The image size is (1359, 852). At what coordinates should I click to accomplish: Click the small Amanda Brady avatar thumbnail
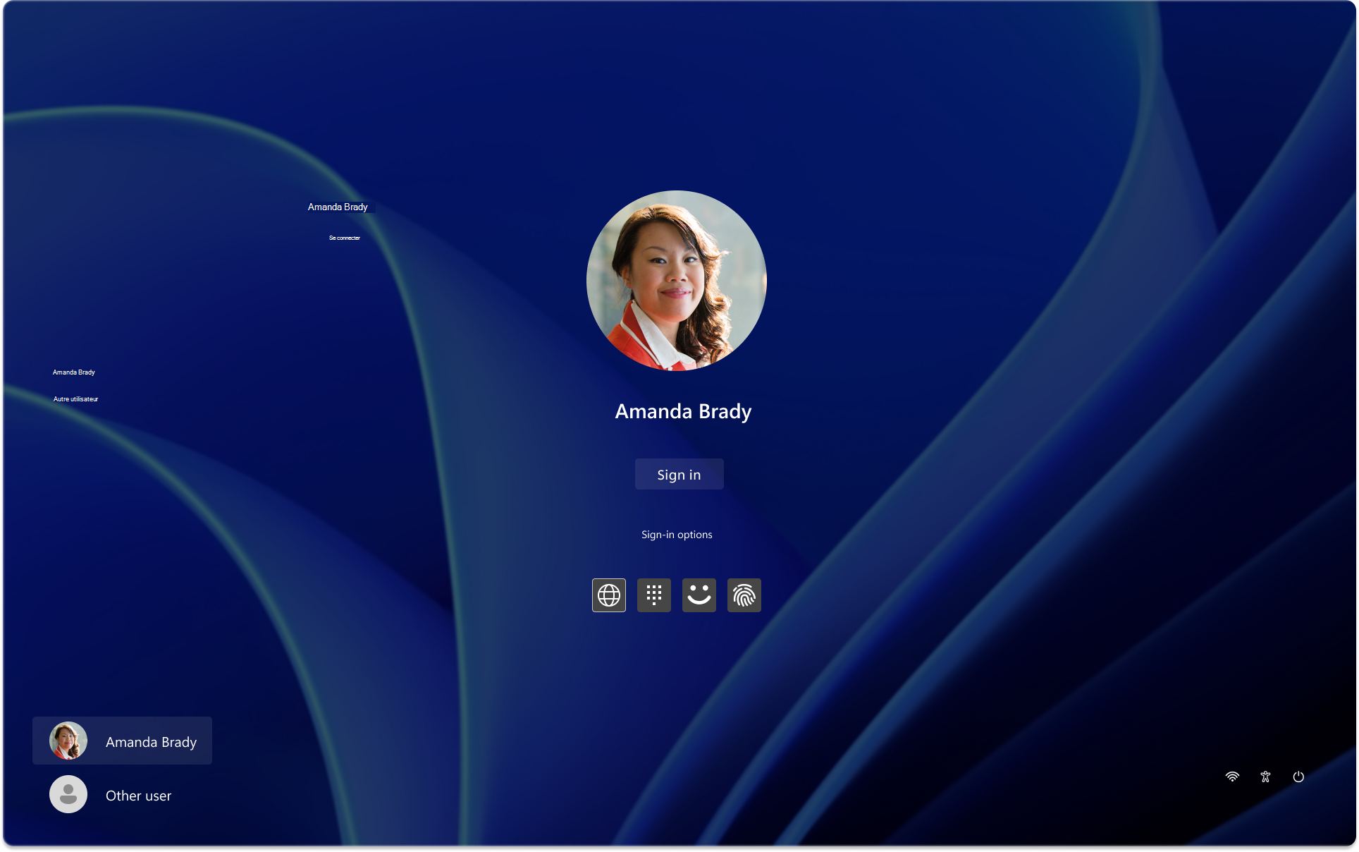coord(68,741)
